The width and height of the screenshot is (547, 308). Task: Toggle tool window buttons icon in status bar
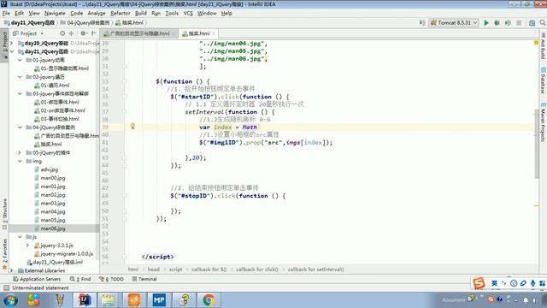(x=6, y=287)
